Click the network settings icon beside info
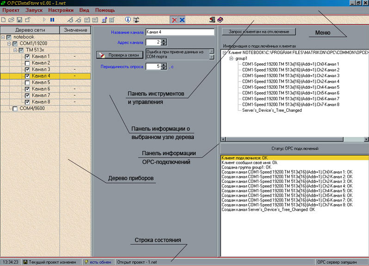The width and height of the screenshot is (369, 266). [x=136, y=20]
